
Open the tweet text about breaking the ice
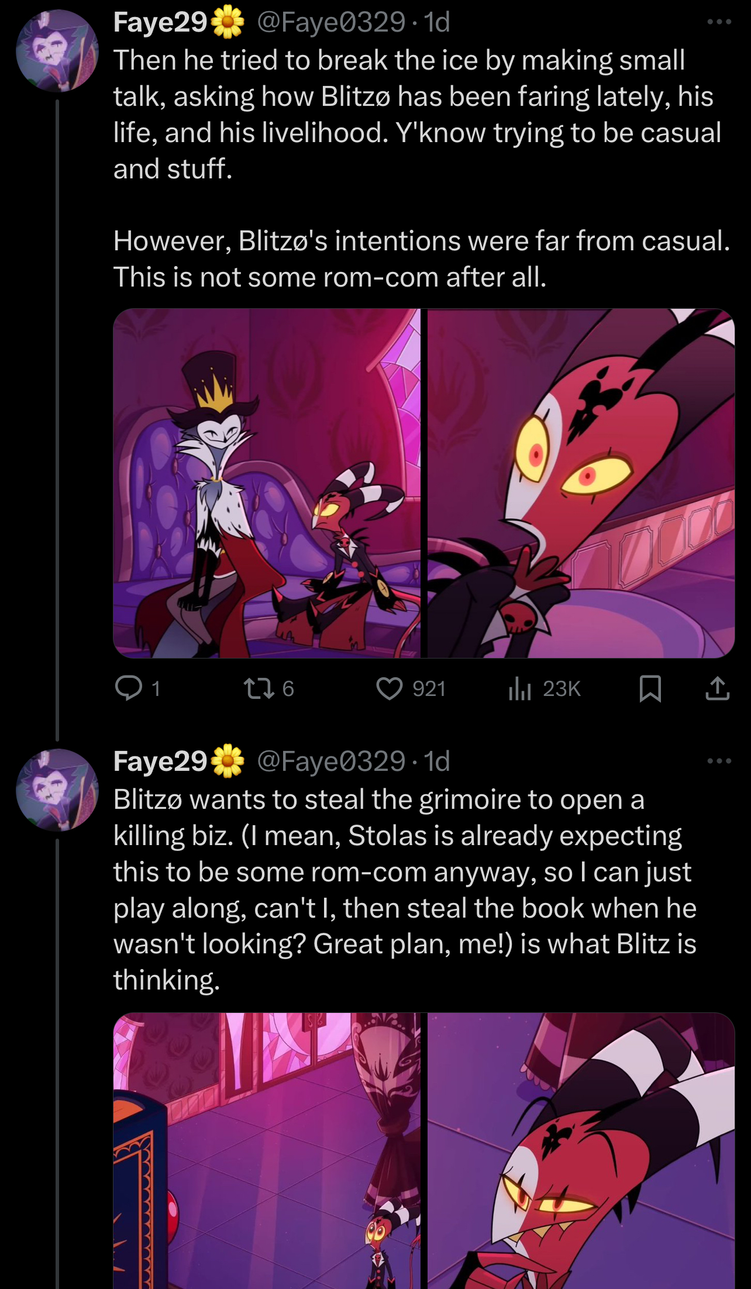(421, 168)
